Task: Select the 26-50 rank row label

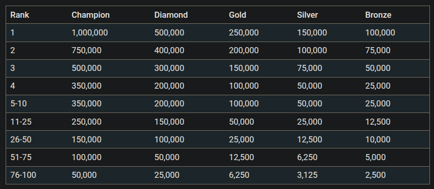Action: tap(21, 139)
